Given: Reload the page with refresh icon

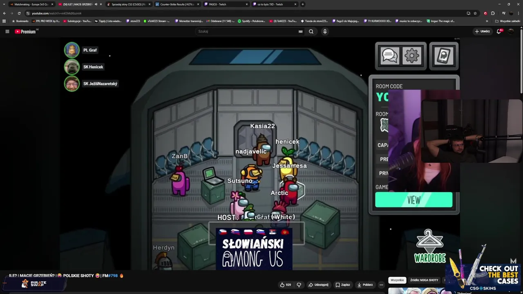Looking at the screenshot, I should [x=19, y=13].
